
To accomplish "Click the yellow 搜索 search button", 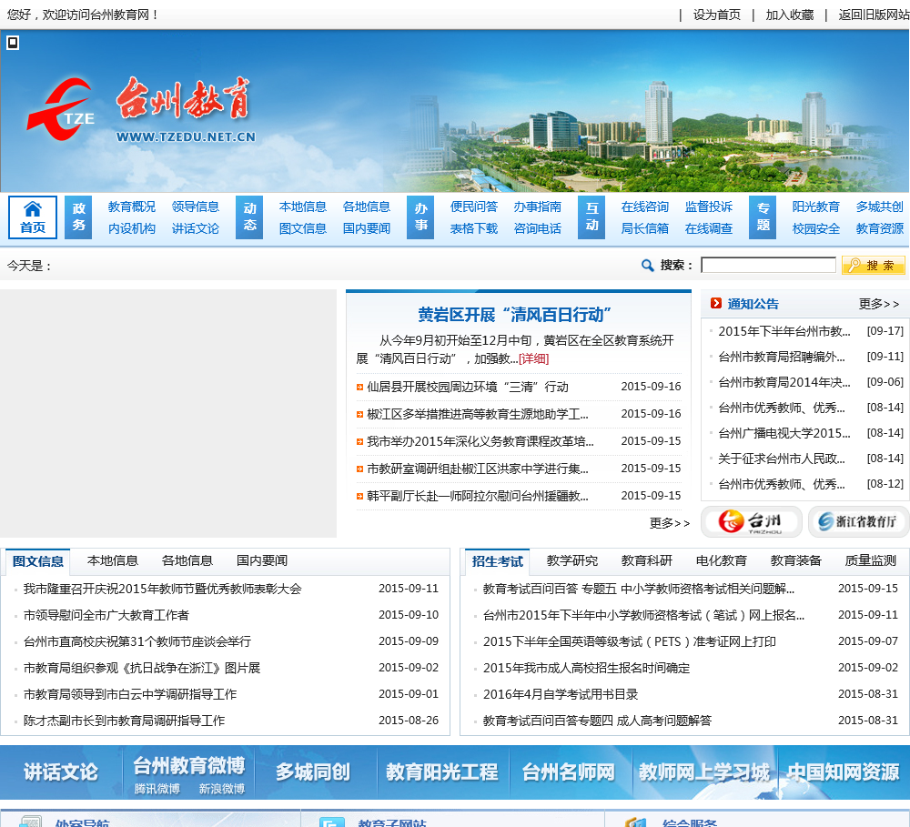I will point(874,266).
